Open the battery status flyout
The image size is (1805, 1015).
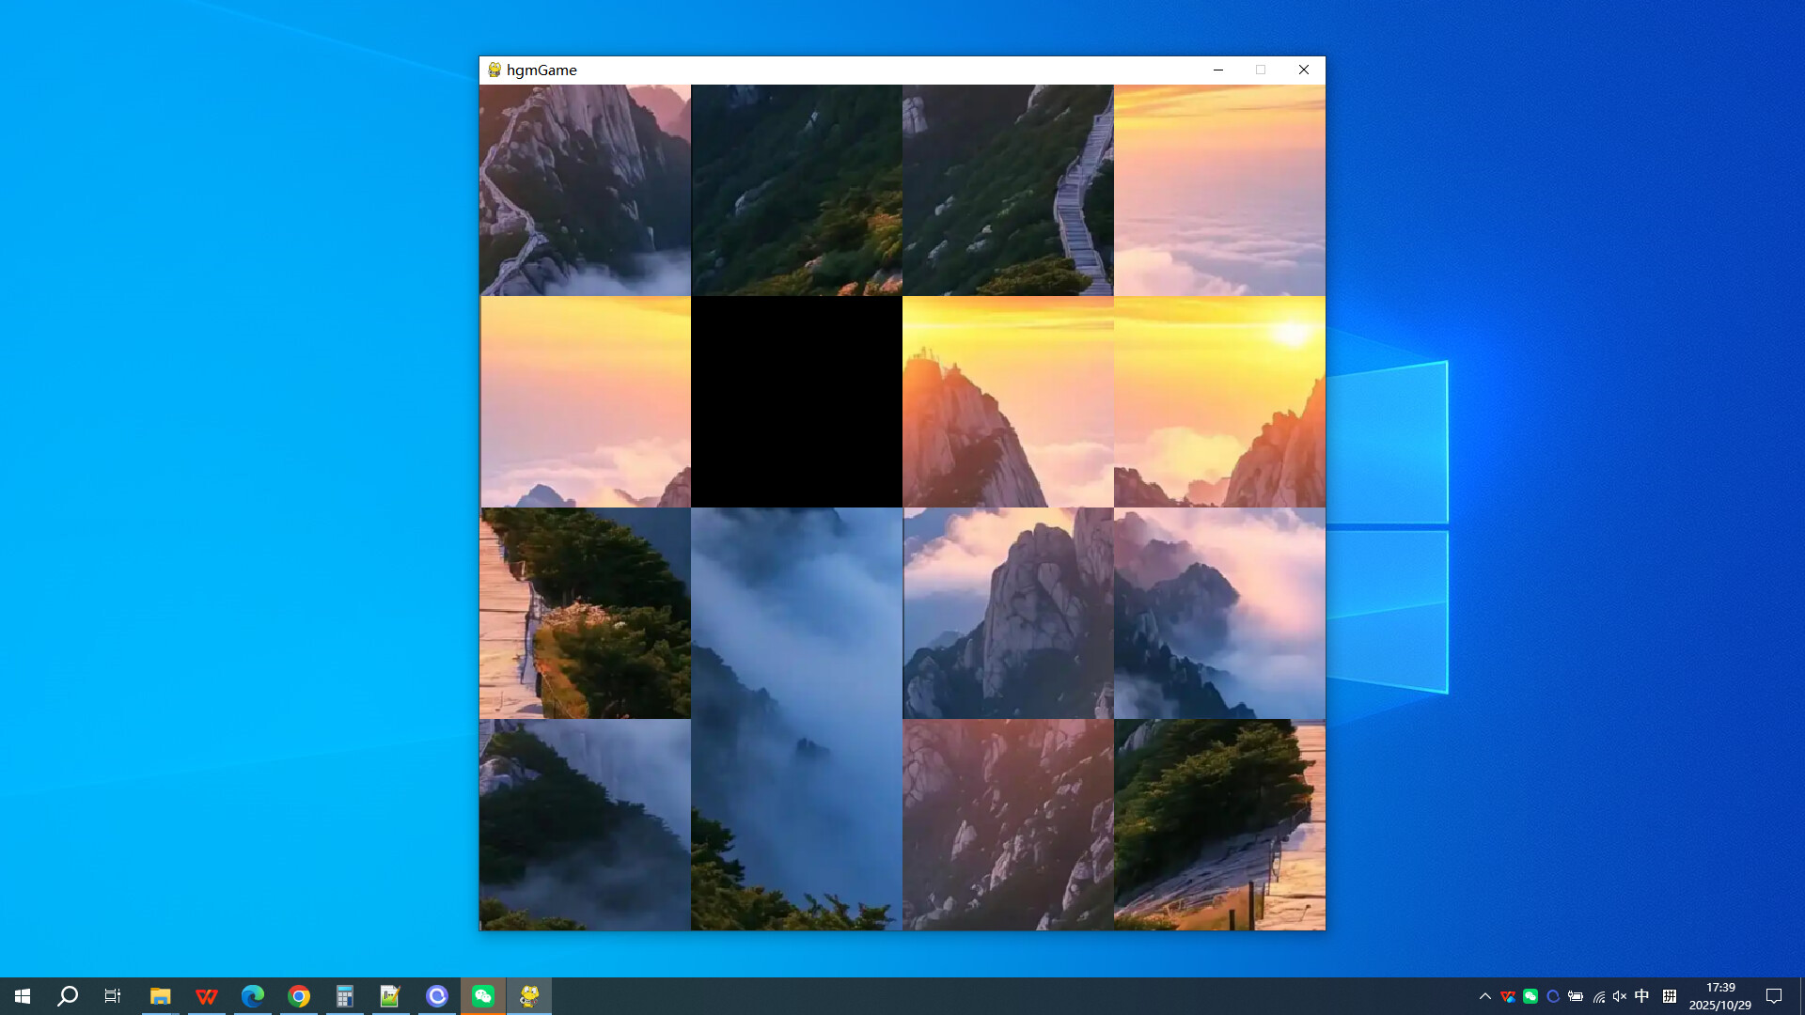[x=1575, y=995]
